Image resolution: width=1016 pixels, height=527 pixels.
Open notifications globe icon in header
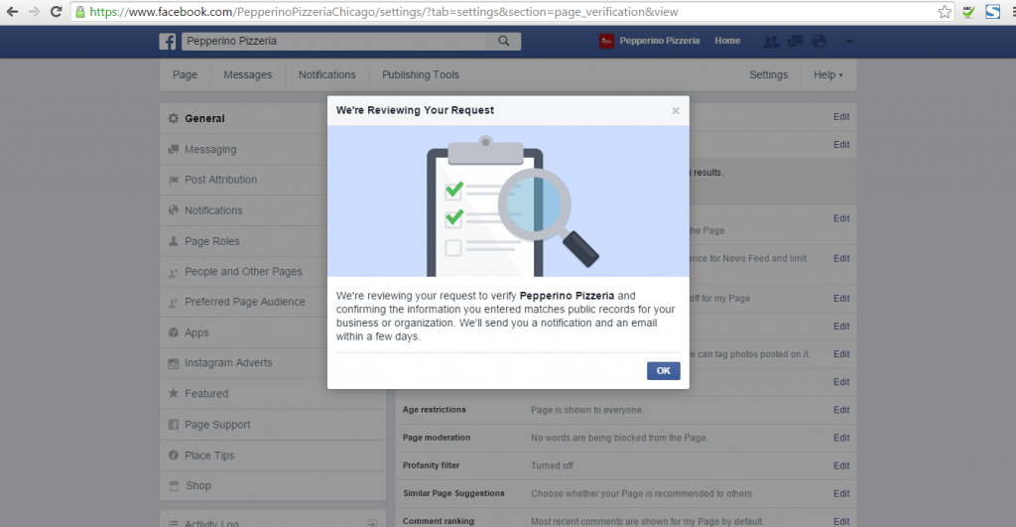pyautogui.click(x=819, y=42)
